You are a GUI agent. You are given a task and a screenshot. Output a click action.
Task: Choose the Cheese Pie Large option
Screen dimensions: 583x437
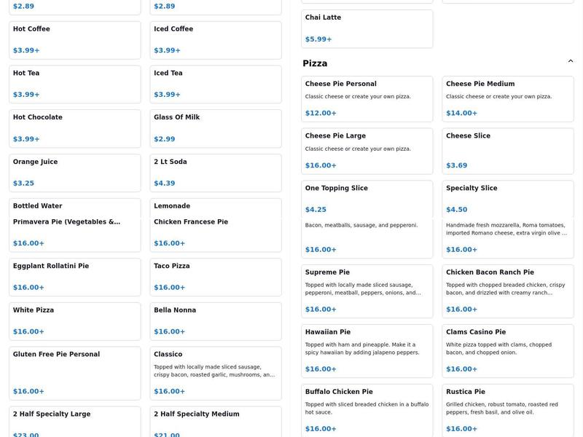coord(367,151)
